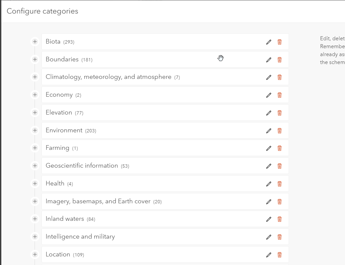The height and width of the screenshot is (265, 345).
Task: Delete the Farming category
Action: (279, 148)
